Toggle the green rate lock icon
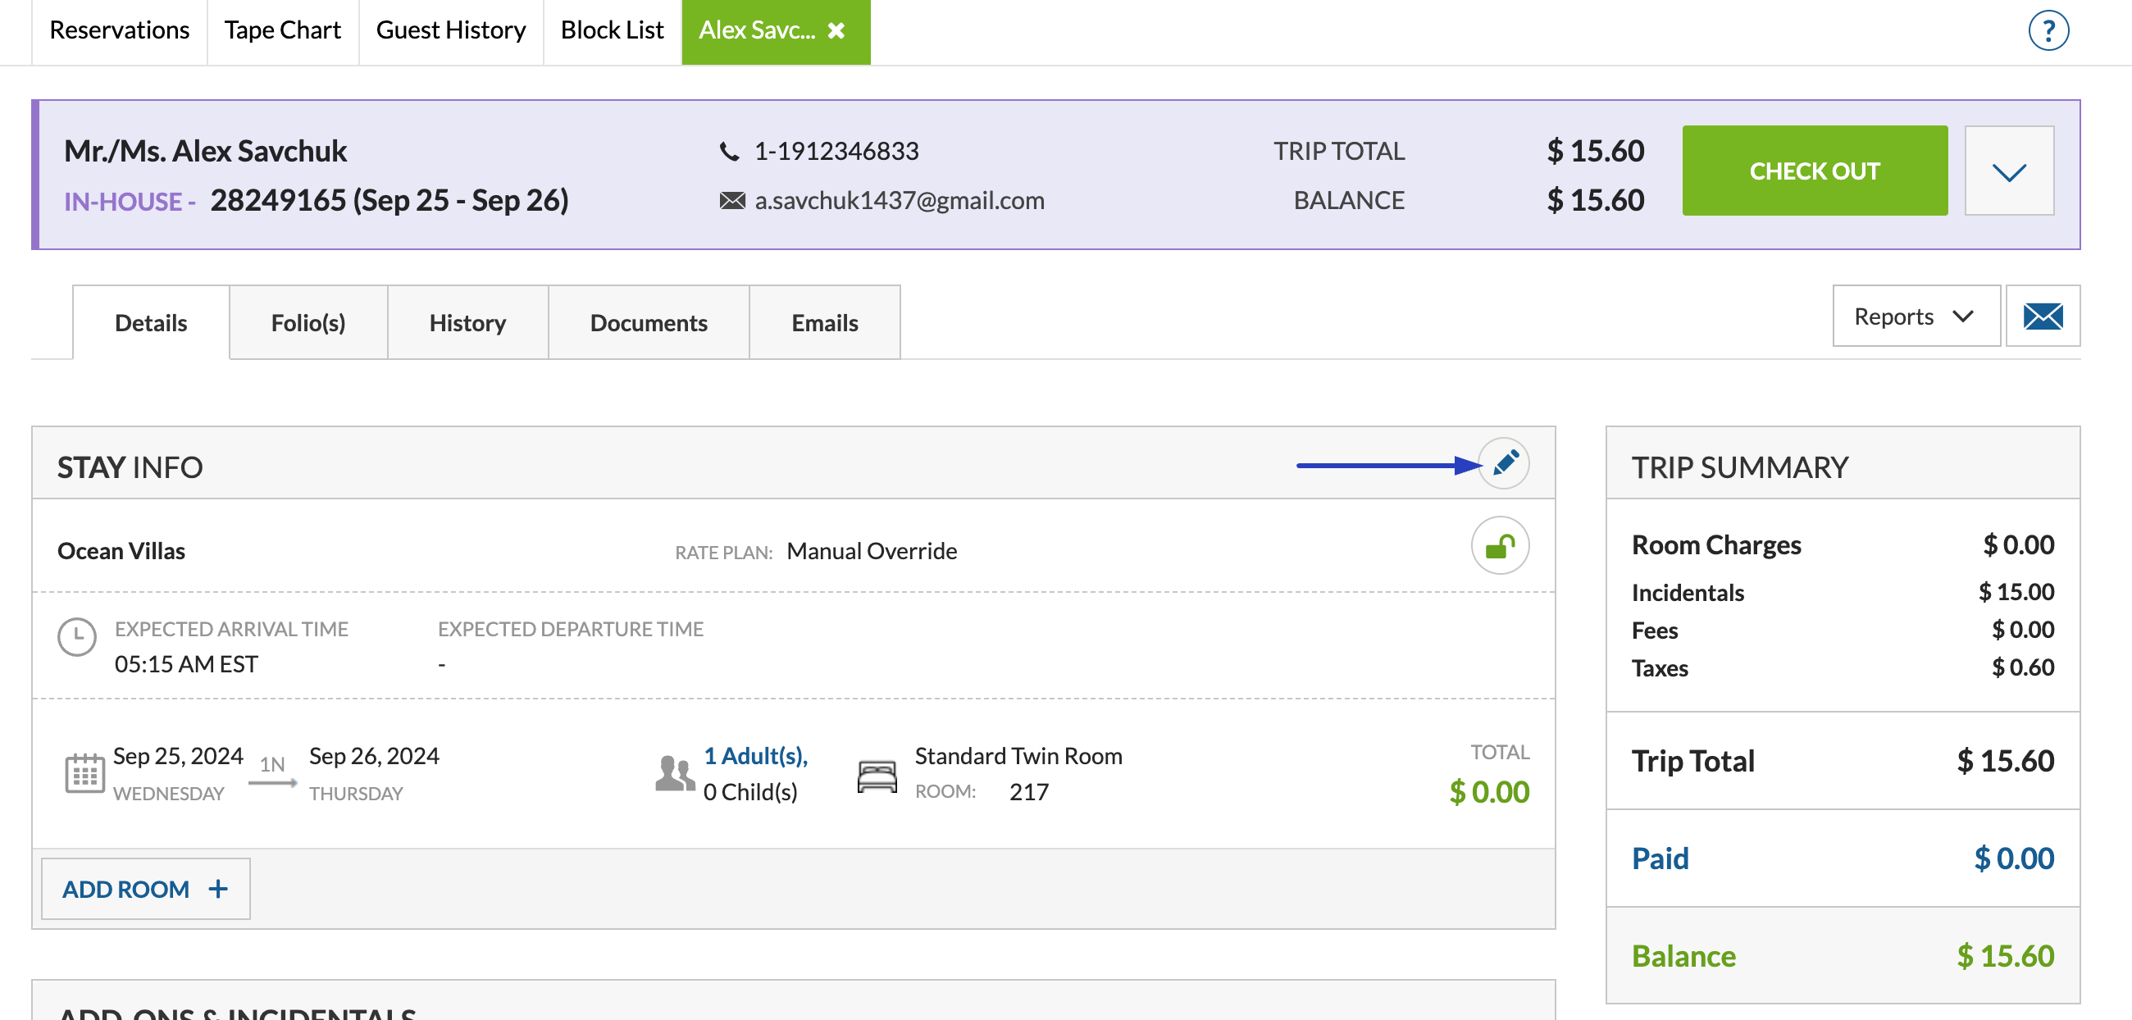This screenshot has width=2132, height=1020. 1499,546
